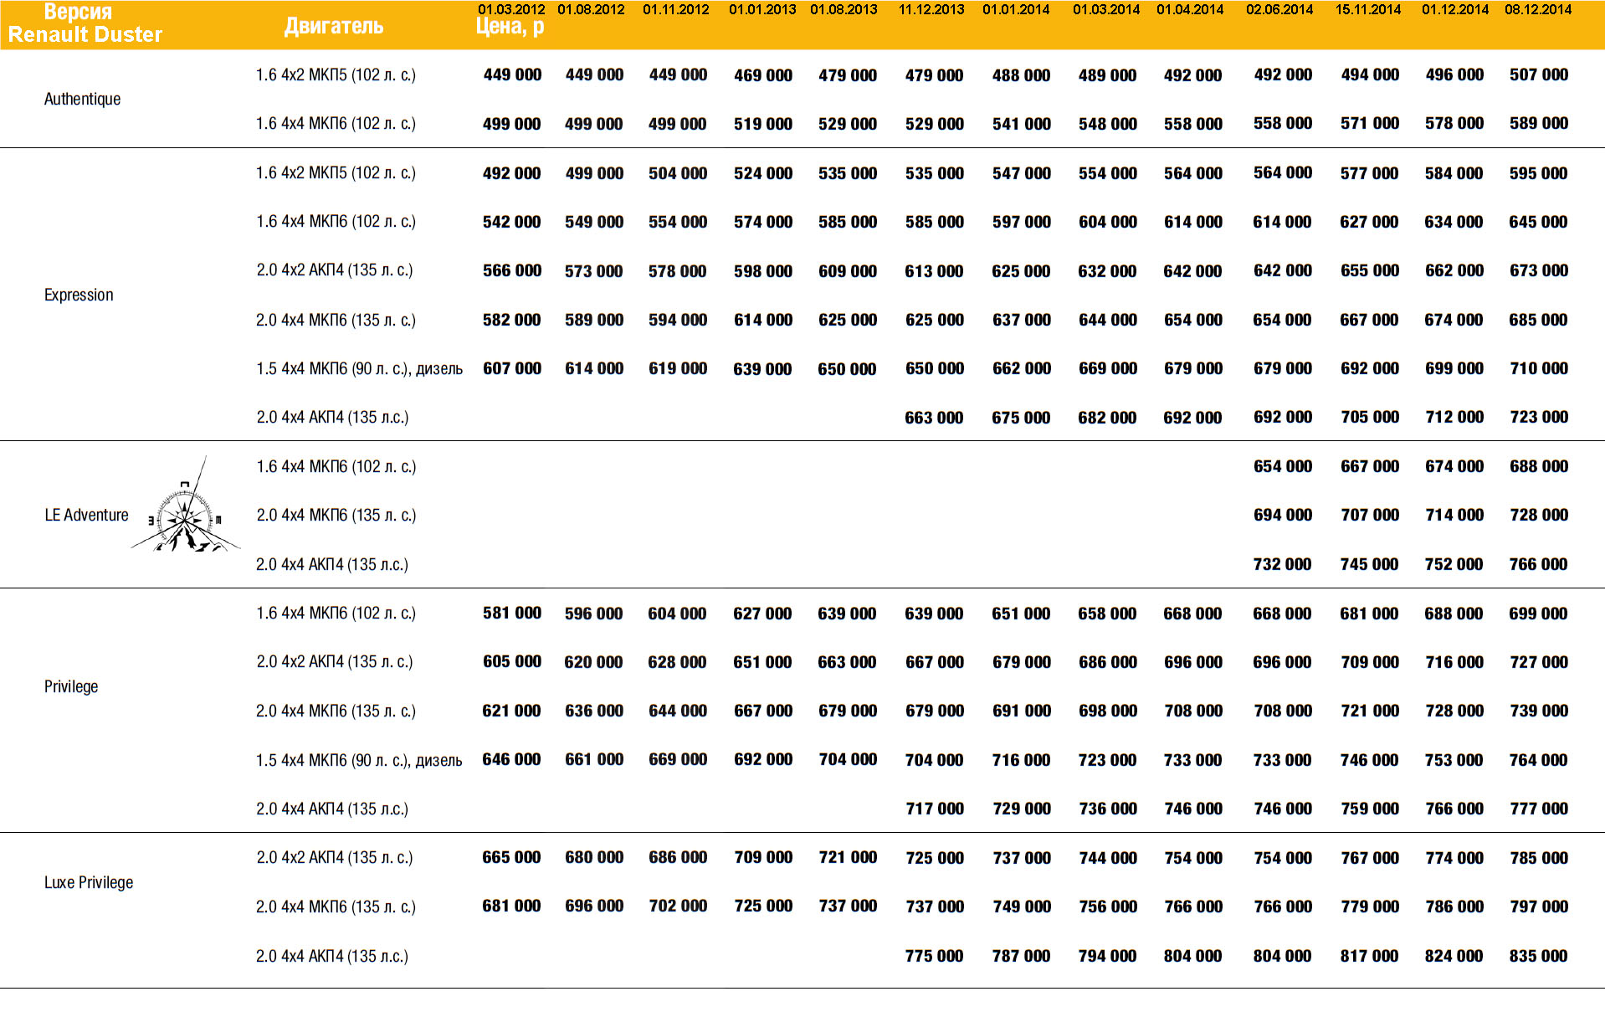Click price cell 646 000

pyautogui.click(x=511, y=759)
